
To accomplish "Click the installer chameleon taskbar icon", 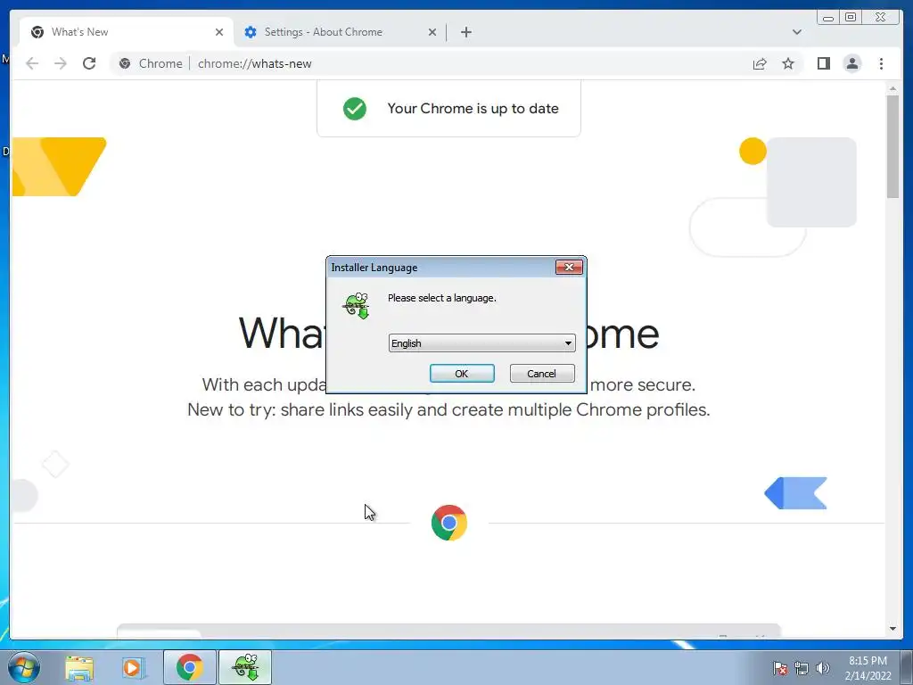I will tap(245, 667).
